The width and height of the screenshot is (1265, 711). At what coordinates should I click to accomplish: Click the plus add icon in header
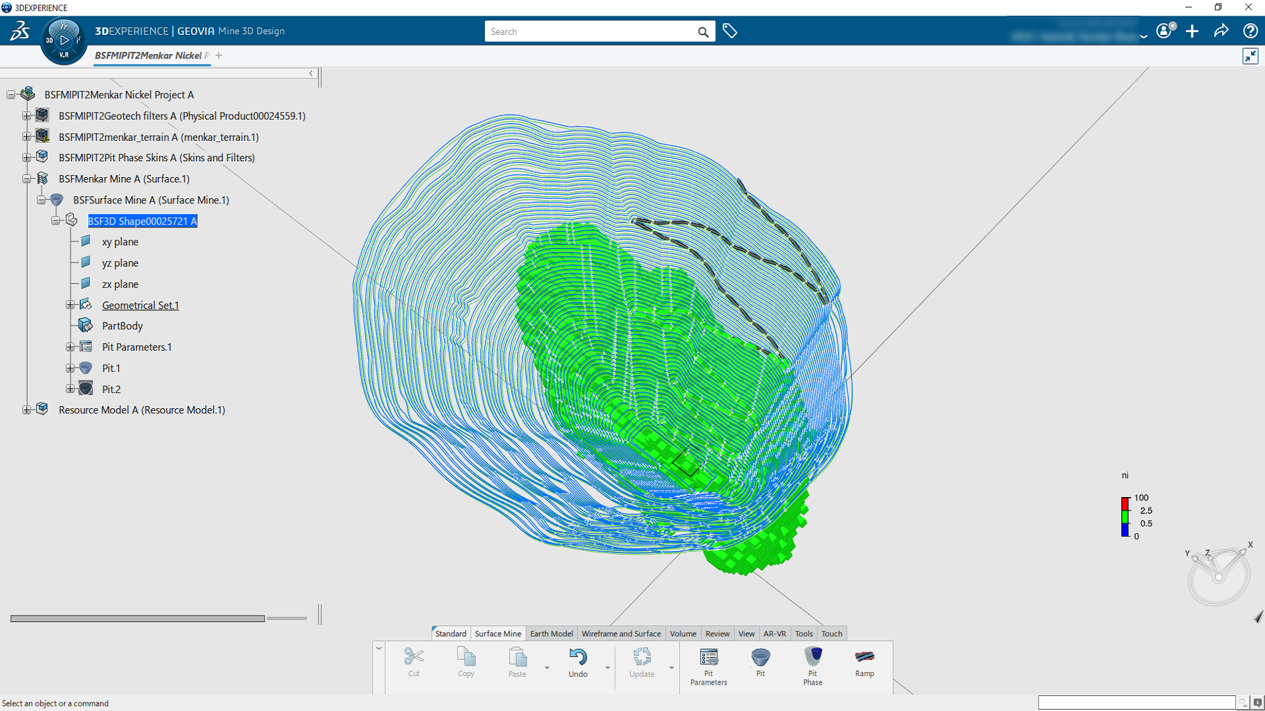pyautogui.click(x=1192, y=31)
